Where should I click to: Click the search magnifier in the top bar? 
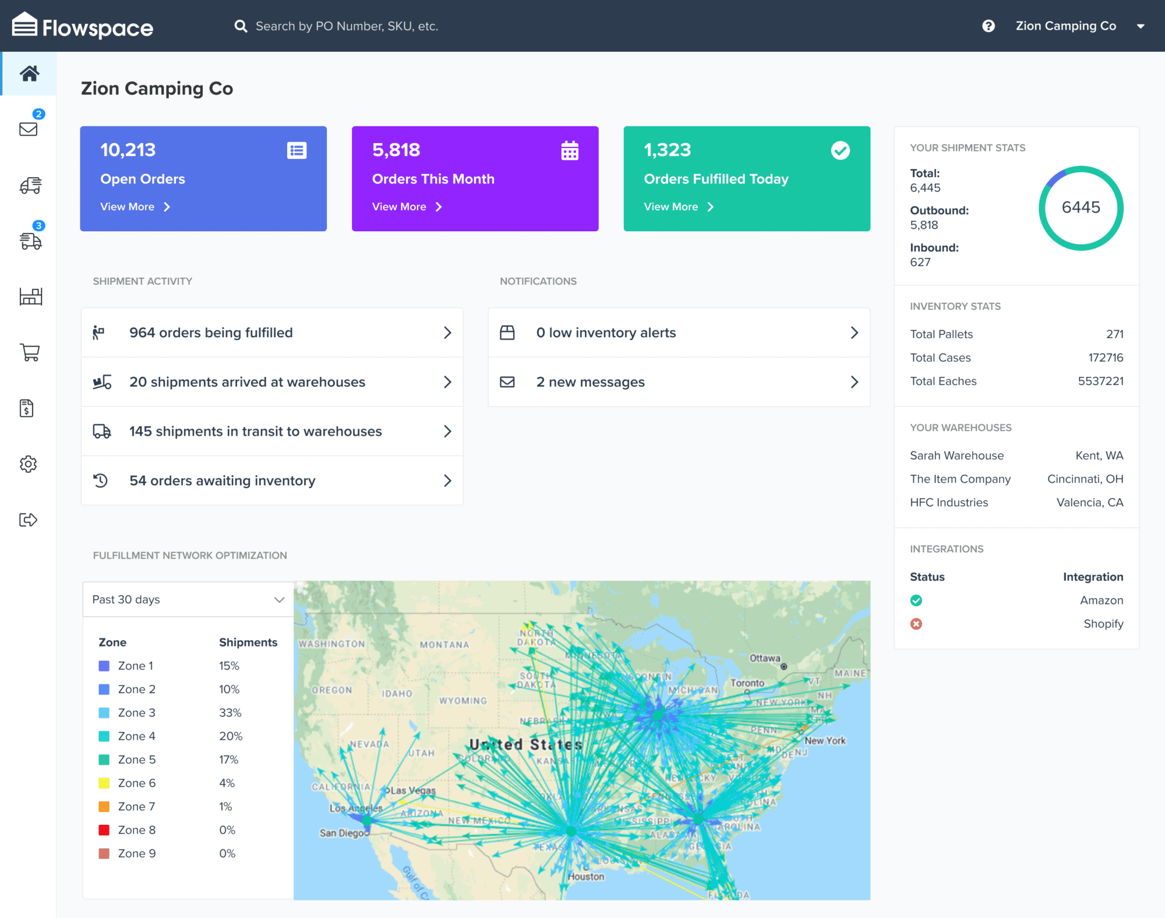tap(241, 26)
